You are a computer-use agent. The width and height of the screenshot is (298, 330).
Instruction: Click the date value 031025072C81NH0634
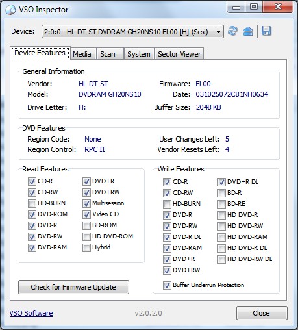pyautogui.click(x=232, y=94)
